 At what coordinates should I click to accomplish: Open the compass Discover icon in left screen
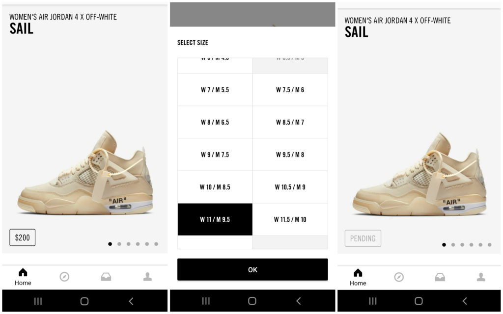point(64,277)
